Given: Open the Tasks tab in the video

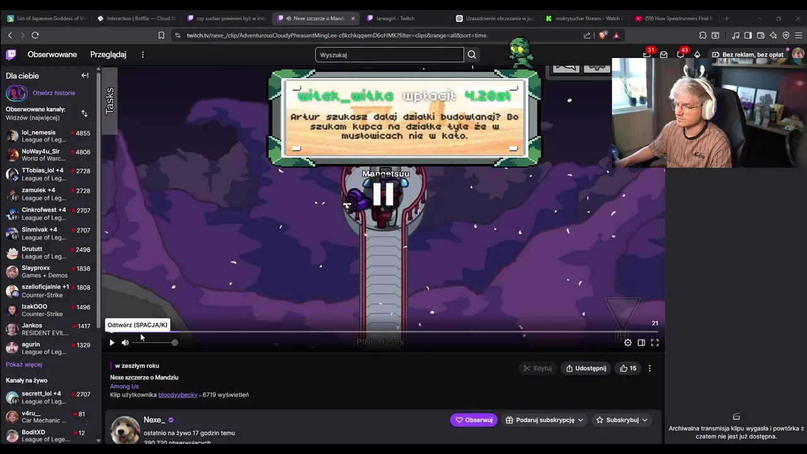Looking at the screenshot, I should 110,101.
